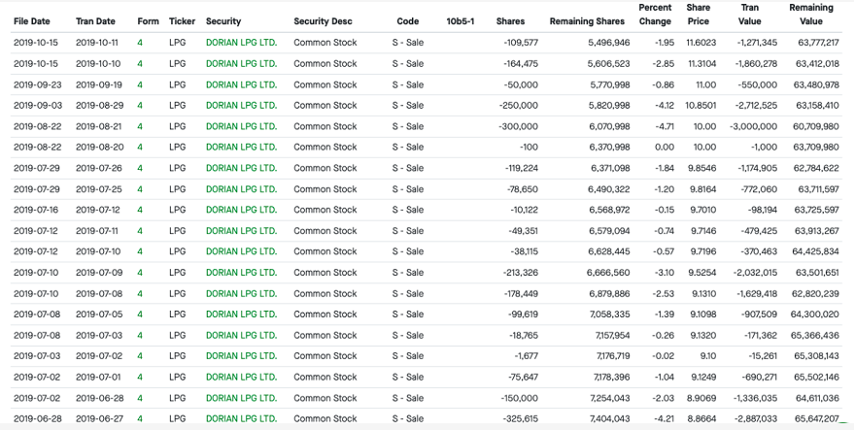The height and width of the screenshot is (430, 854).
Task: Open Form 4 link in 2019-07-12 transaction row
Action: (x=140, y=210)
